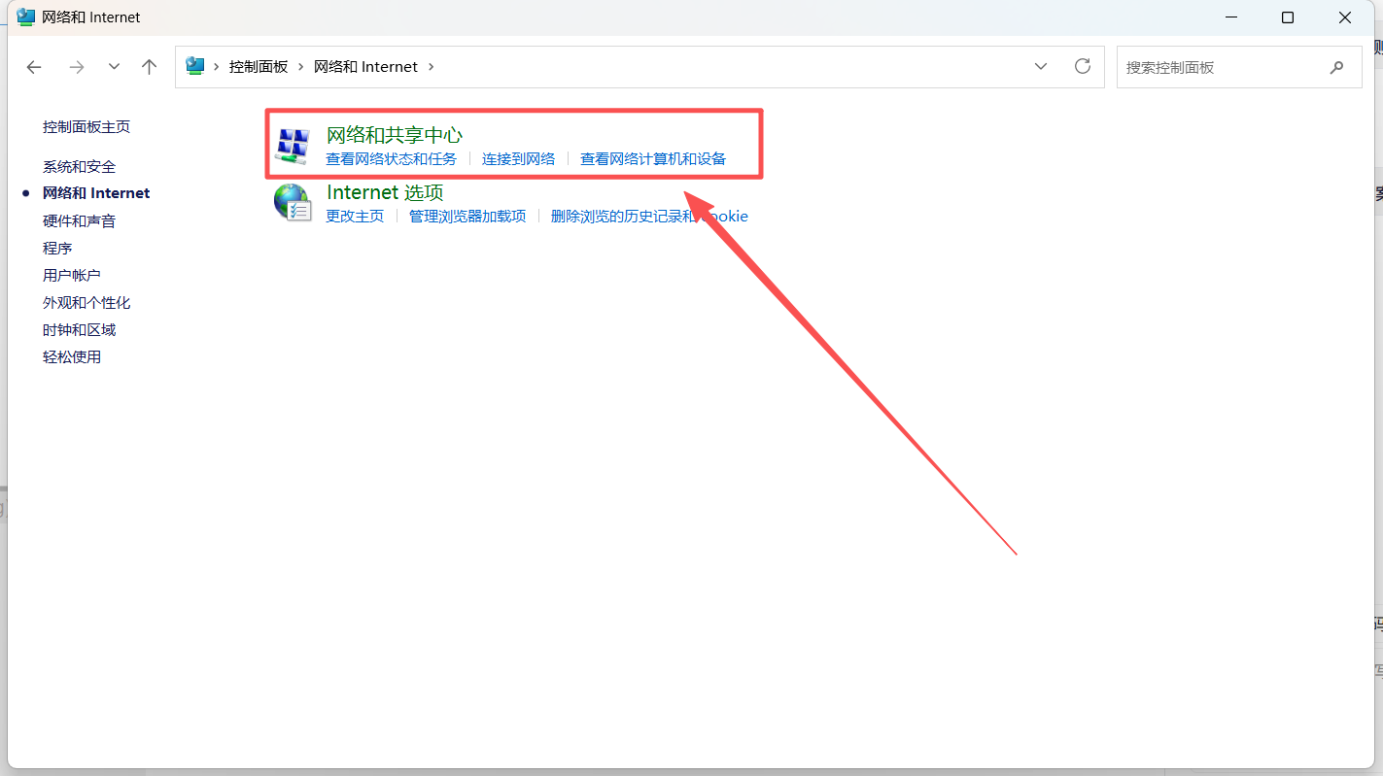Maximize the 网络和 Internet window
Viewport: 1383px width, 776px height.
(1288, 17)
